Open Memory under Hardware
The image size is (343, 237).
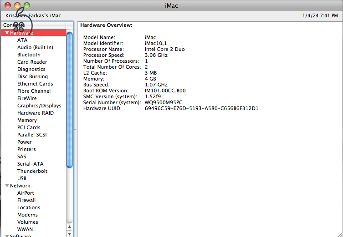pyautogui.click(x=27, y=120)
